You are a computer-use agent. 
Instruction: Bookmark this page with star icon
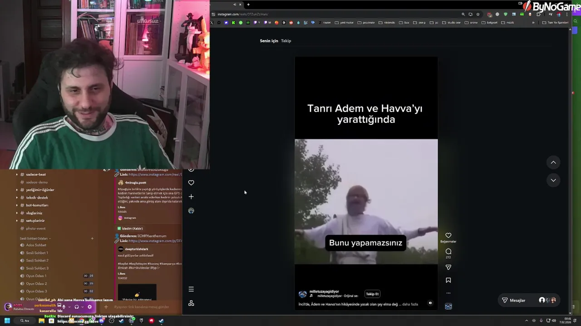click(478, 14)
